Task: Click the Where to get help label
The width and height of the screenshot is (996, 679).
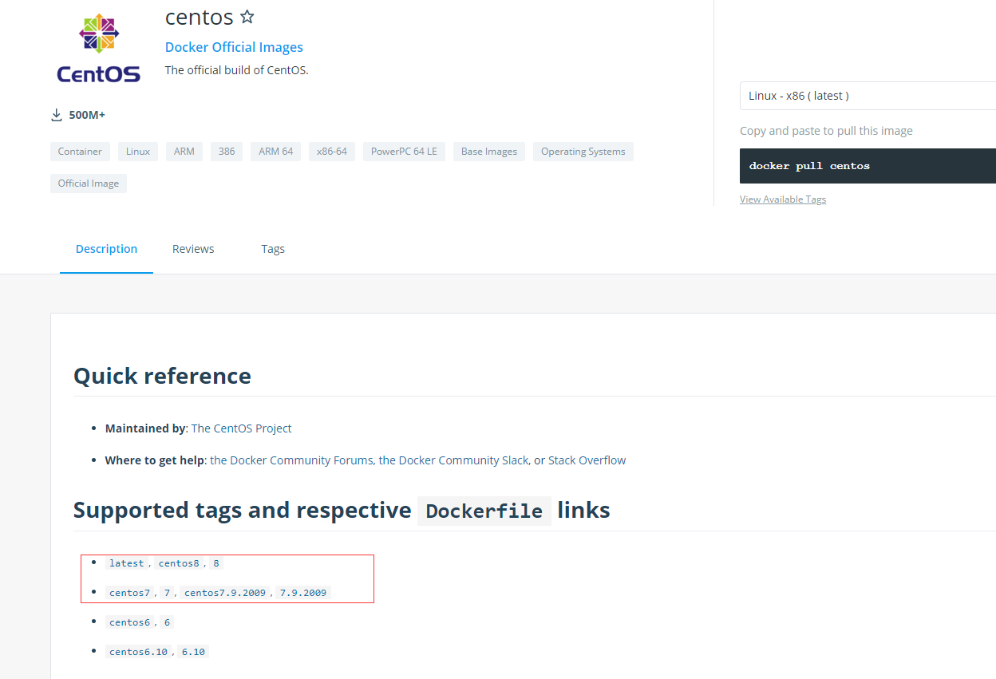Action: (155, 460)
